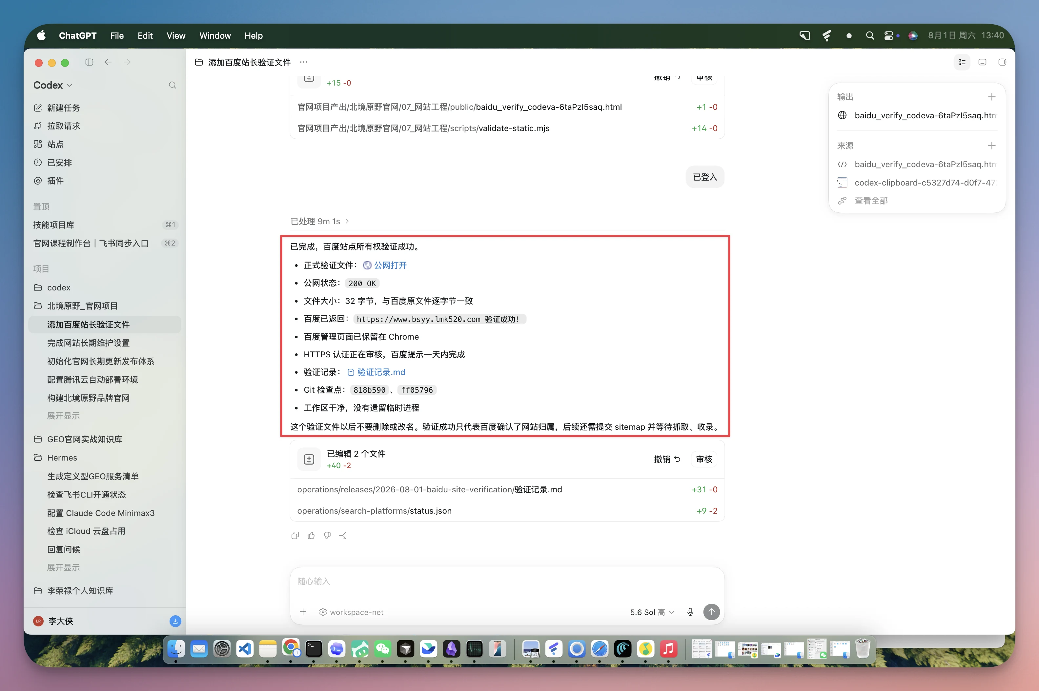Expand the 已处理 9m 1s details
Image resolution: width=1039 pixels, height=691 pixels.
(x=319, y=221)
